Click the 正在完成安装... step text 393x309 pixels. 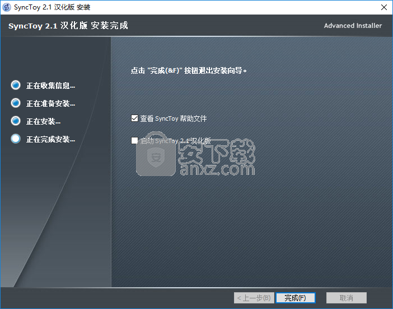tap(50, 139)
